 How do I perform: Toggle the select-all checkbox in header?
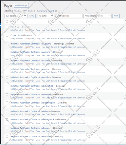7,21
